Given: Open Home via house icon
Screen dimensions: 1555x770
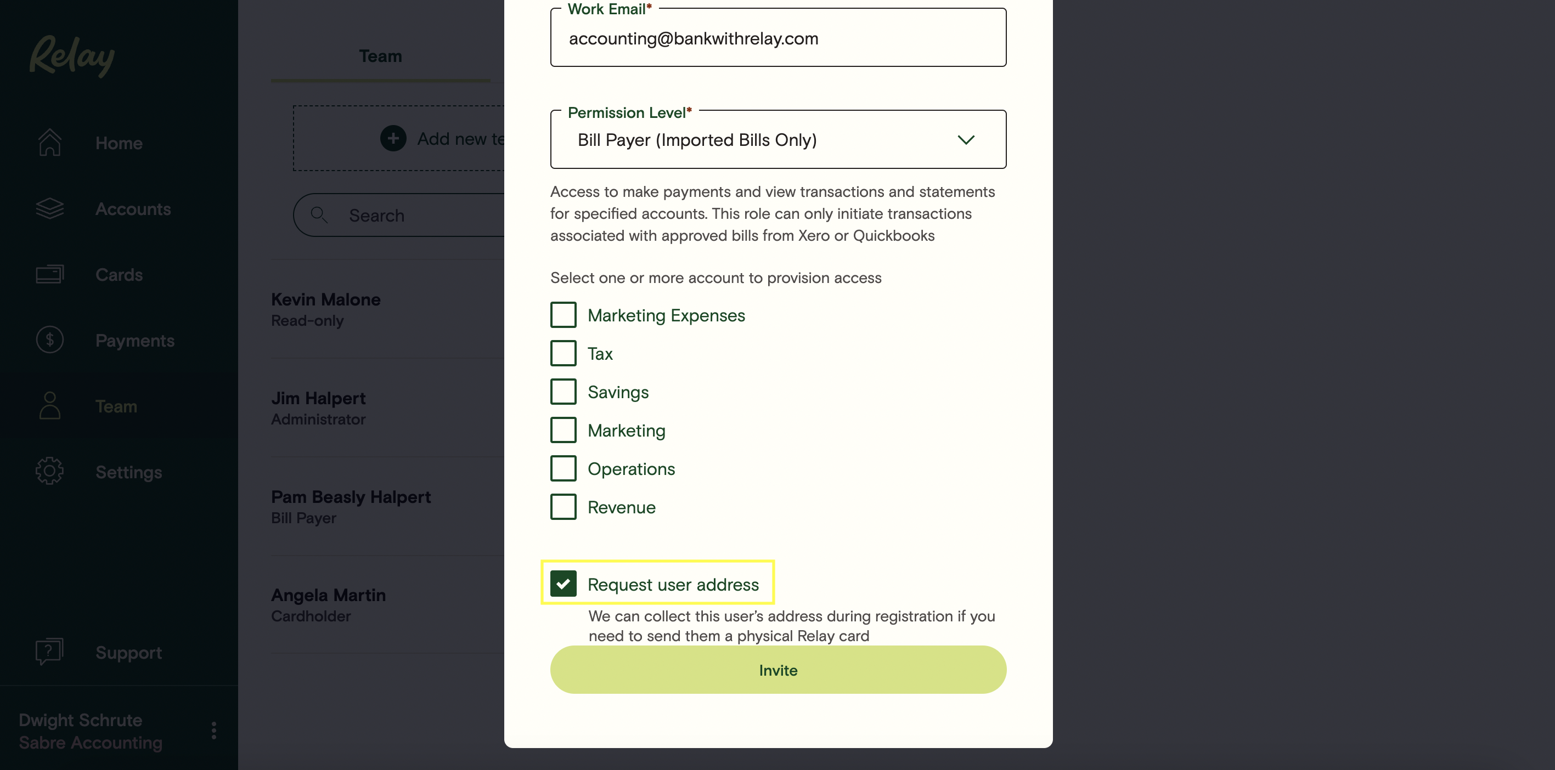Looking at the screenshot, I should tap(49, 143).
